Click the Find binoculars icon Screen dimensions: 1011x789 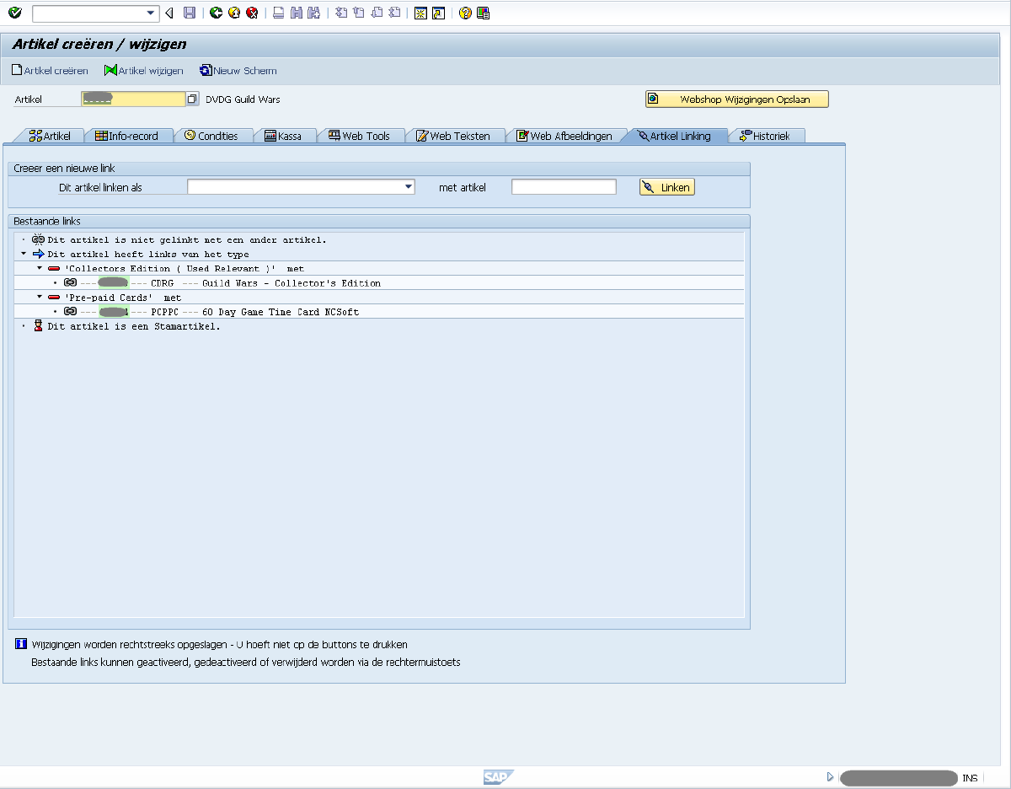pos(296,13)
